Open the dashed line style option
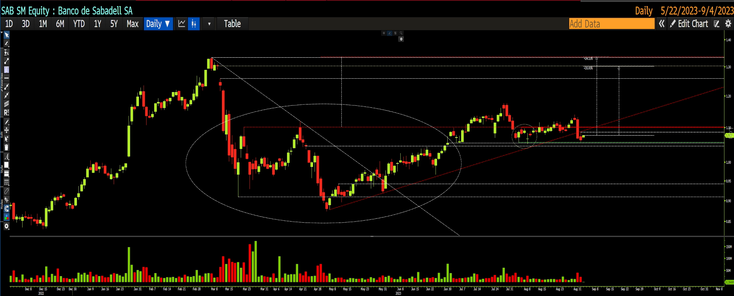 click(7, 182)
